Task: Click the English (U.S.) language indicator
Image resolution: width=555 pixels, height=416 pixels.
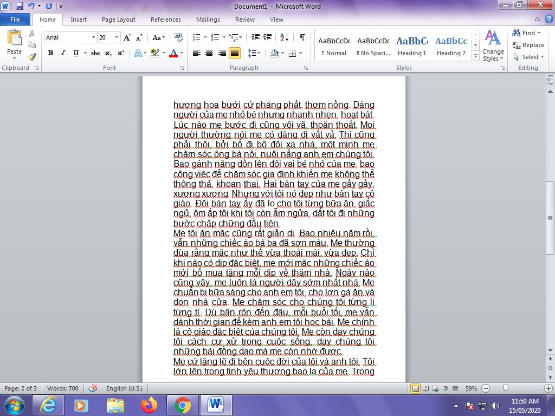Action: coord(124,388)
